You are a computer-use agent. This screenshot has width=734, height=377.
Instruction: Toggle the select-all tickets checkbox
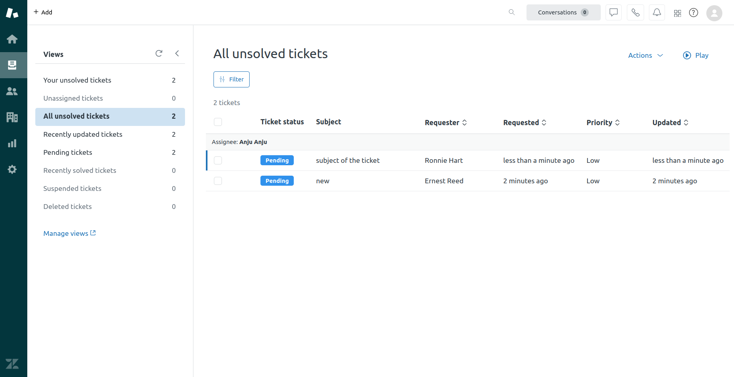pos(218,122)
